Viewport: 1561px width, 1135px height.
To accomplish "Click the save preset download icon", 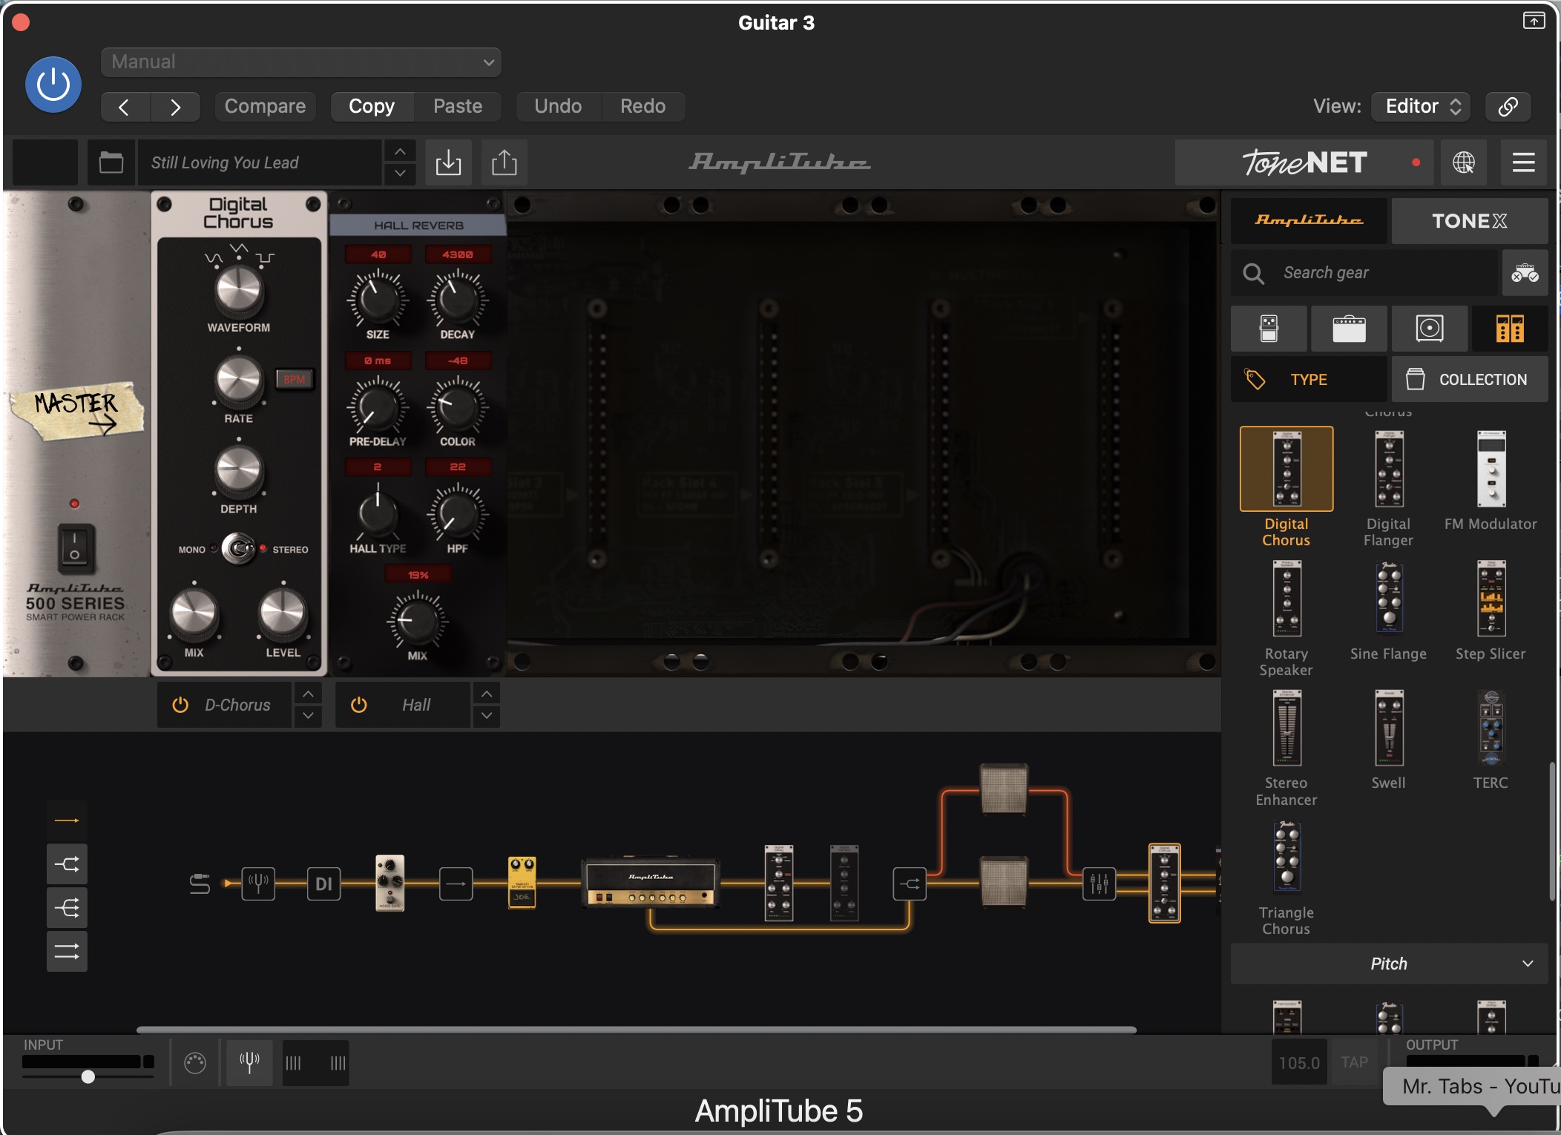I will tap(448, 162).
